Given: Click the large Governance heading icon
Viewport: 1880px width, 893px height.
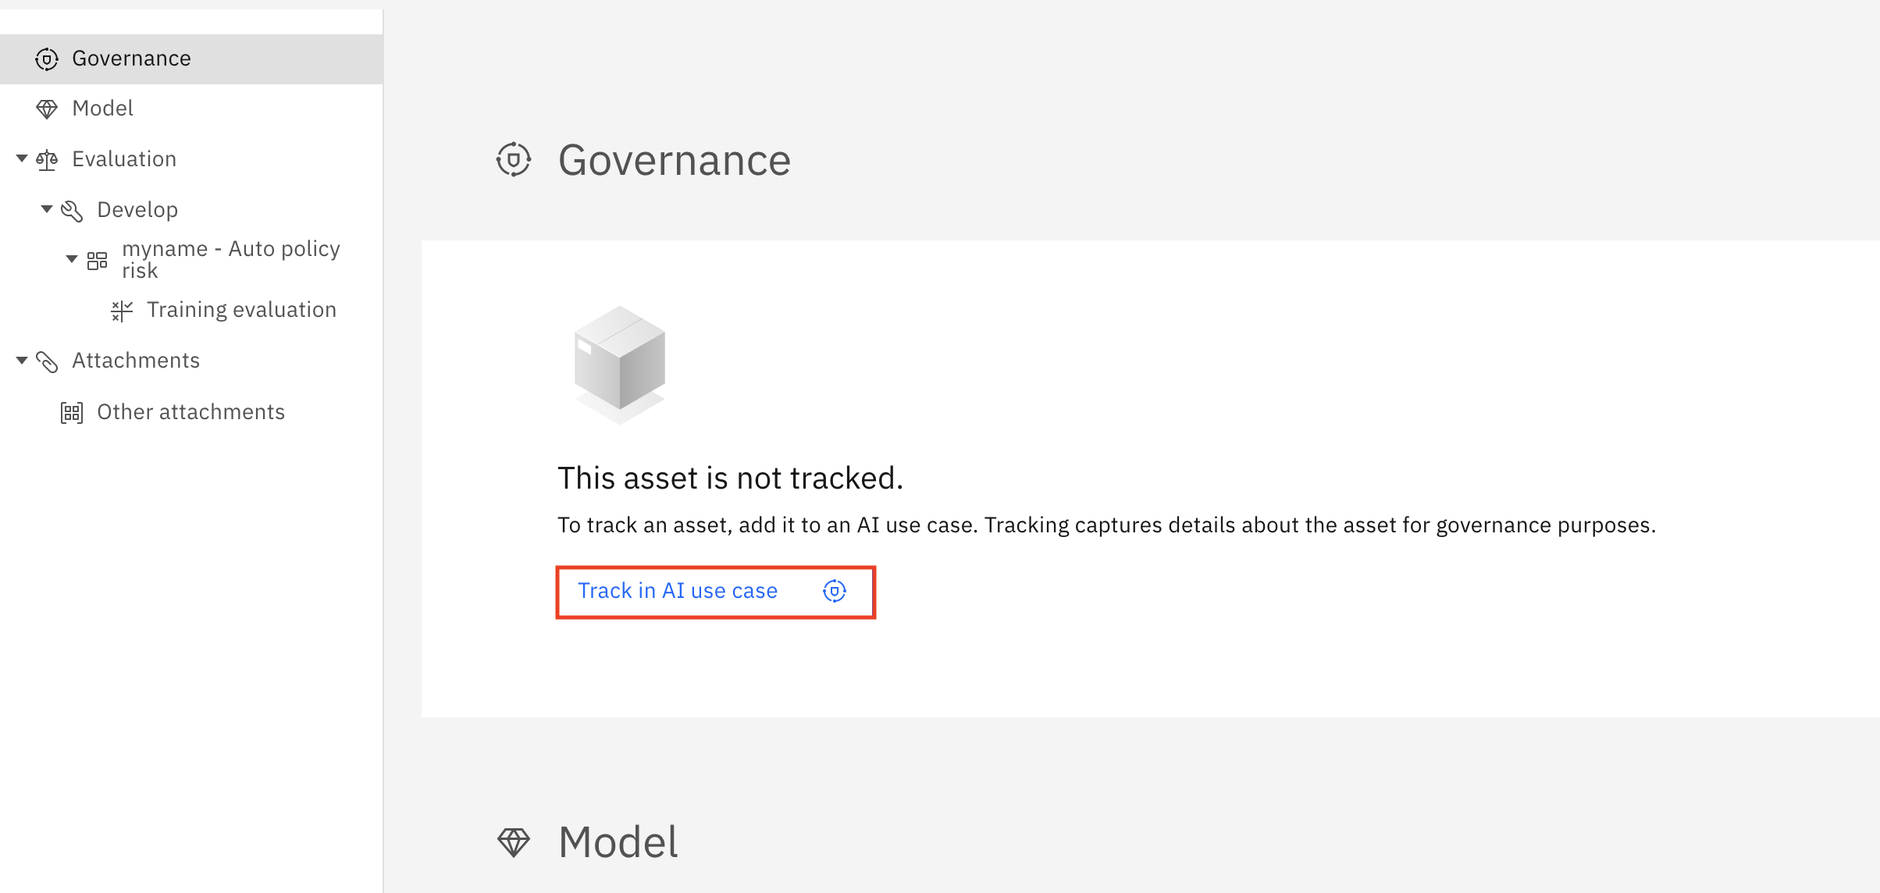Looking at the screenshot, I should click(514, 160).
